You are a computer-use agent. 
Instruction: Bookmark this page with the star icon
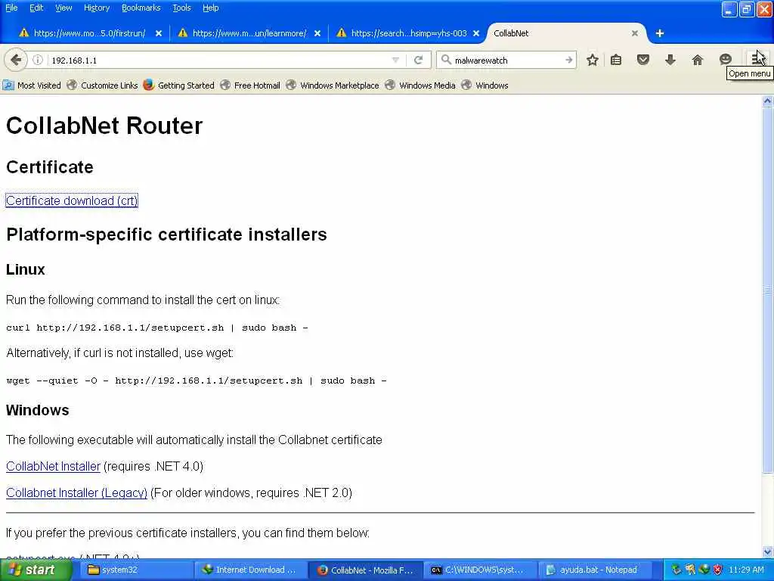tap(593, 60)
